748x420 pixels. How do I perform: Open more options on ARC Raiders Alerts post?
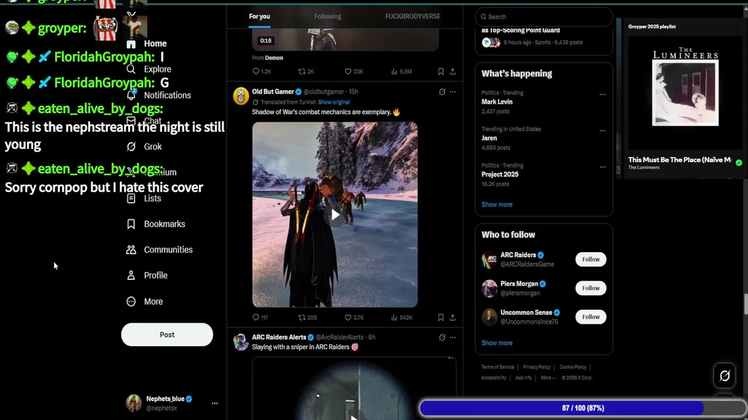click(452, 337)
